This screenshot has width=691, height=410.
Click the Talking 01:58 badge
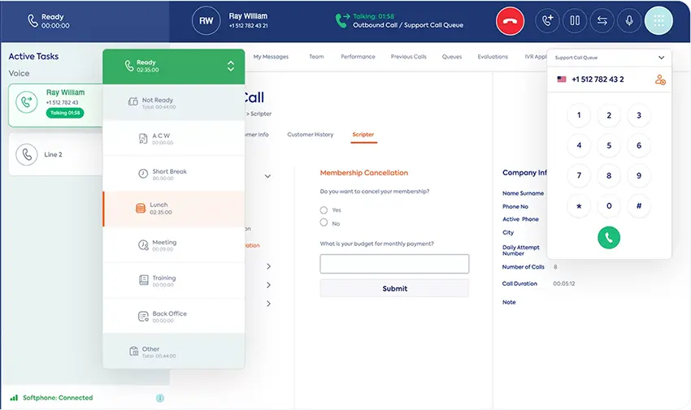[65, 113]
